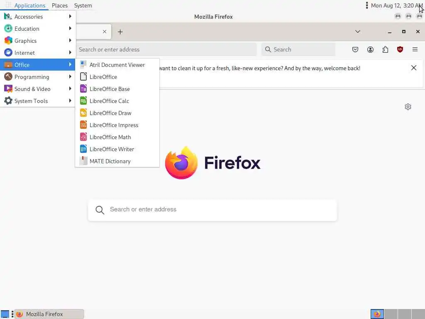Select Mozilla Firefox taskbar button
This screenshot has width=425, height=319.
[49, 314]
